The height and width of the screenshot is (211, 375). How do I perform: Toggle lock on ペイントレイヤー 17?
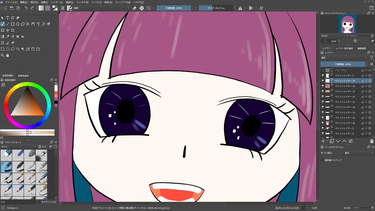(362, 91)
